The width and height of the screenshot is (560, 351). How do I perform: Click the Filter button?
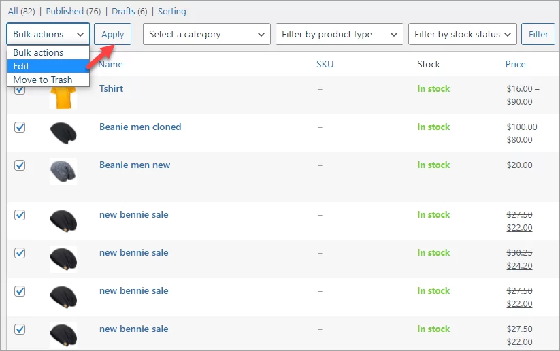(x=538, y=34)
